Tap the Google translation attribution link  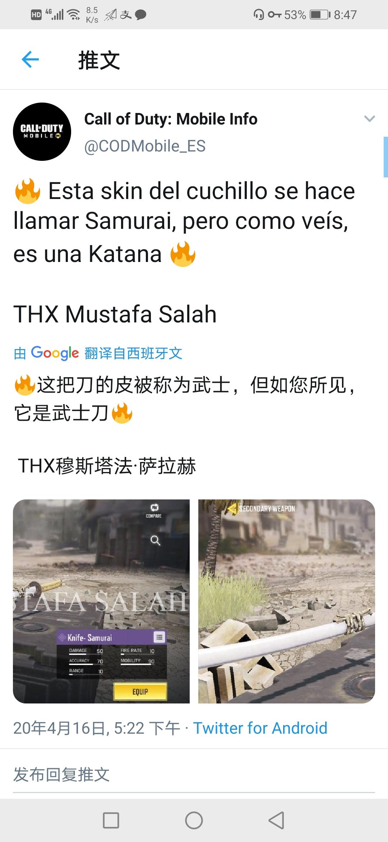coord(98,353)
